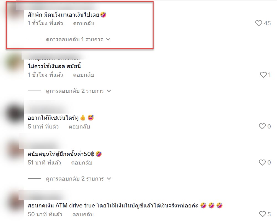Reply to the comment posted 5 minutes ago
Viewport: 277px width, 221px height.
[x=79, y=127]
